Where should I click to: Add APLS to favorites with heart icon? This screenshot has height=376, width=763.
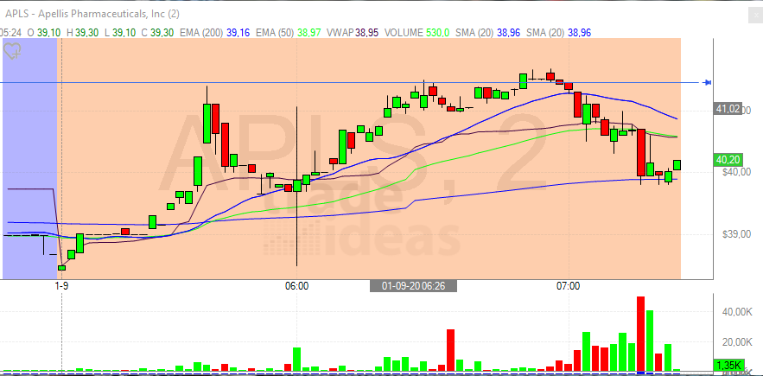12,51
